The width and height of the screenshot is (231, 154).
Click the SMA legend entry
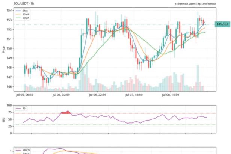click(25, 11)
